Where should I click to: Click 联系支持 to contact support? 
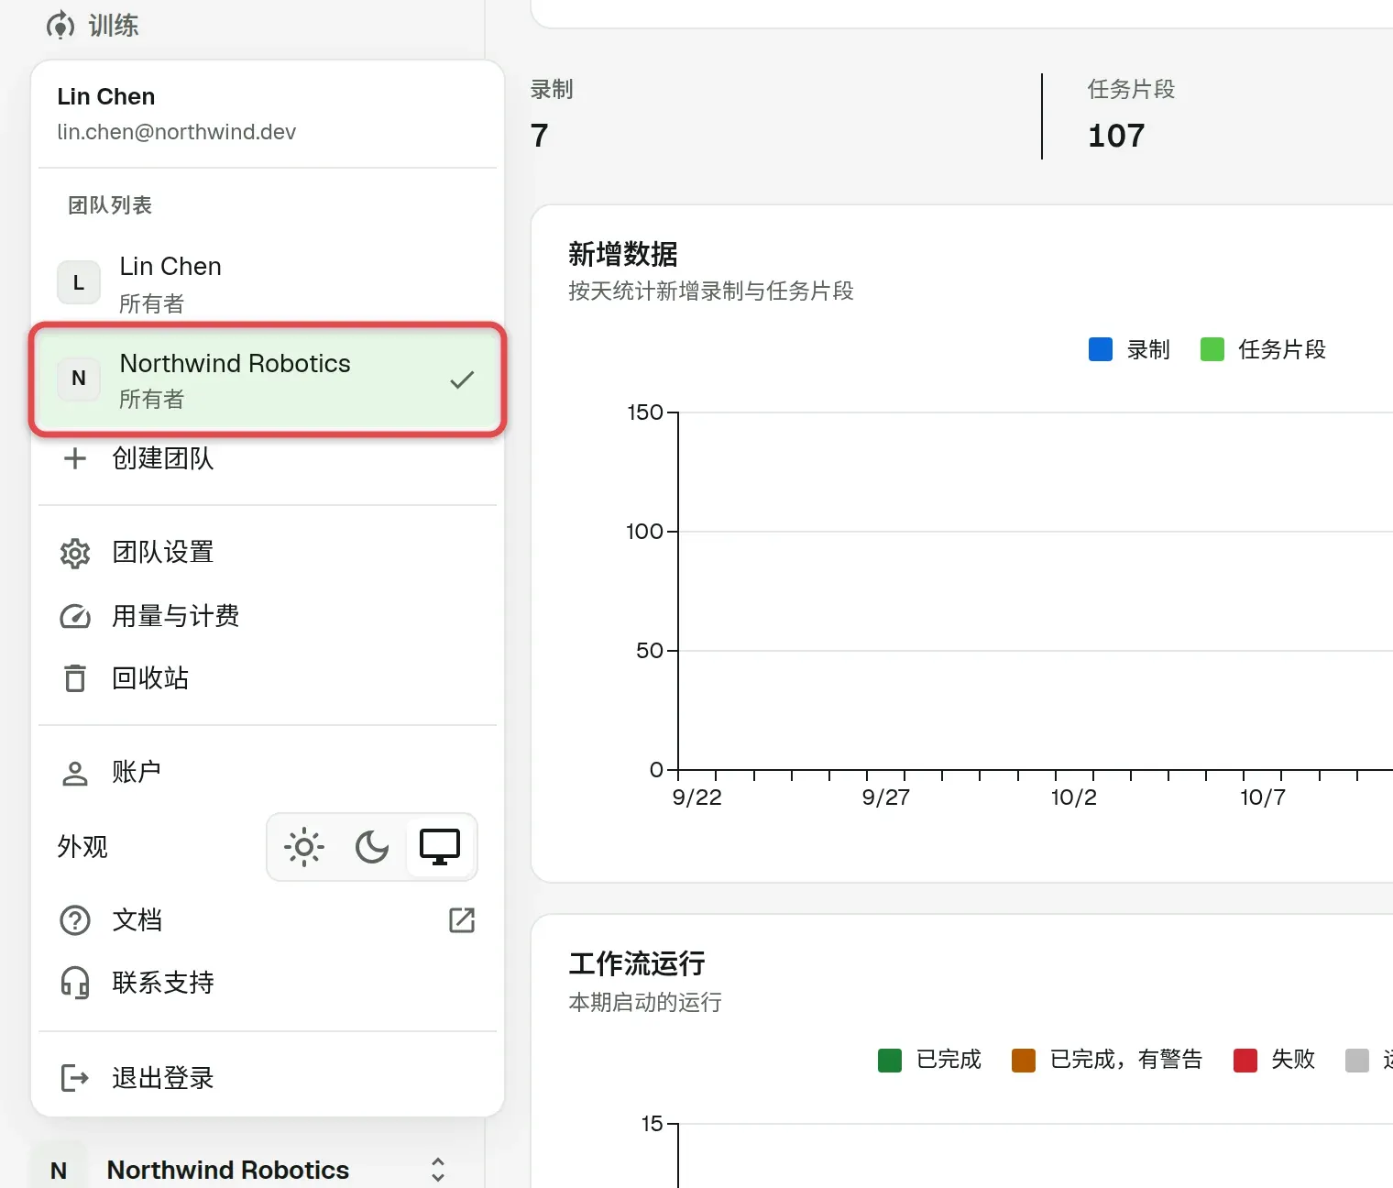[268, 983]
